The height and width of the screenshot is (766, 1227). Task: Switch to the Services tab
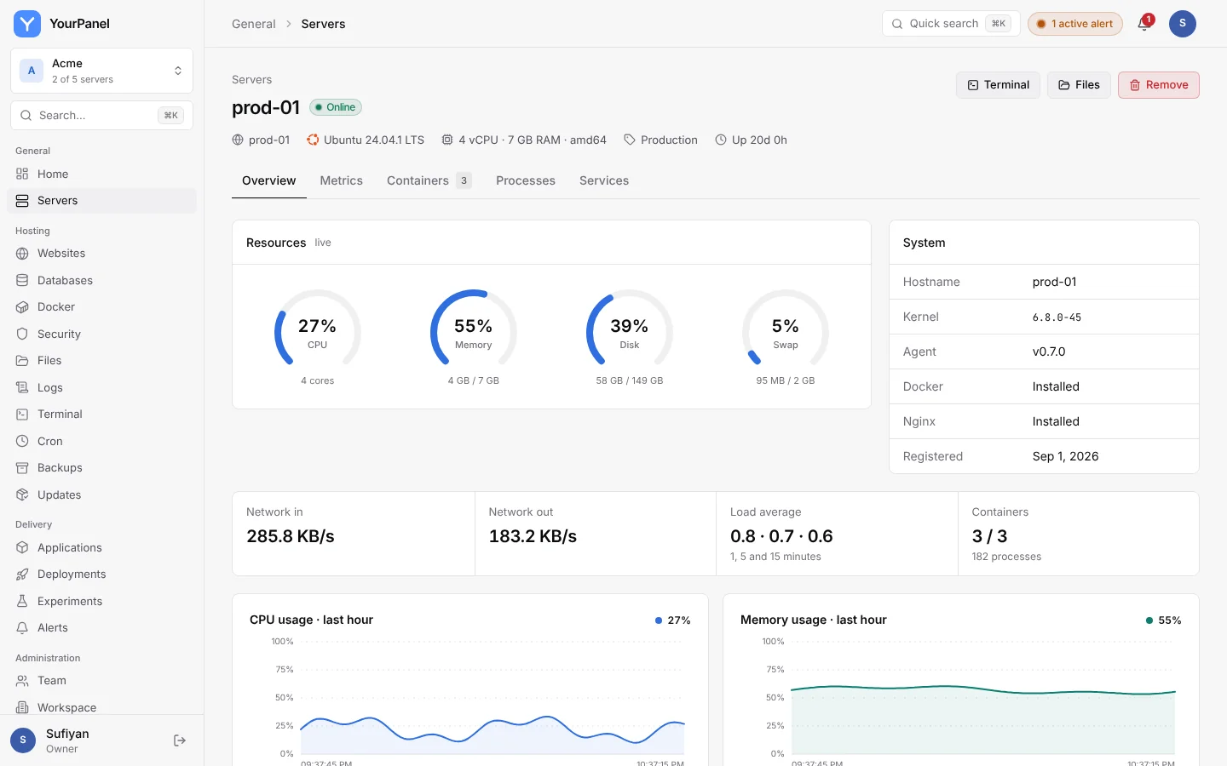604,180
